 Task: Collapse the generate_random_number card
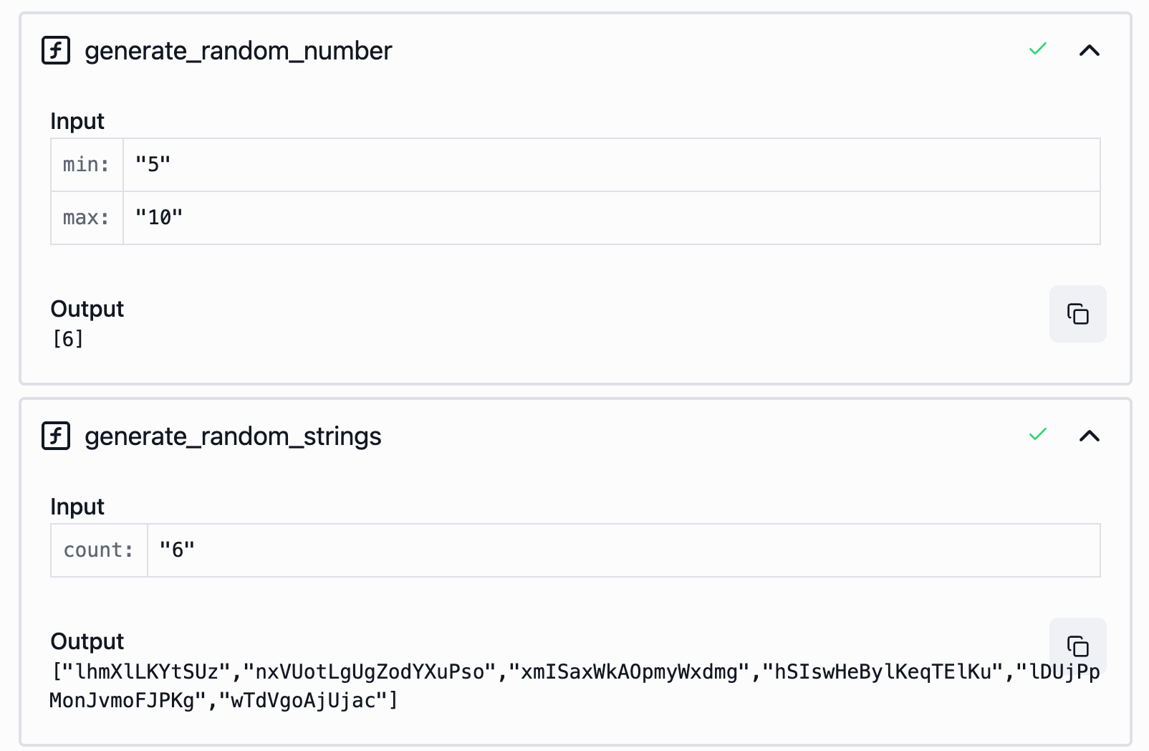tap(1090, 50)
